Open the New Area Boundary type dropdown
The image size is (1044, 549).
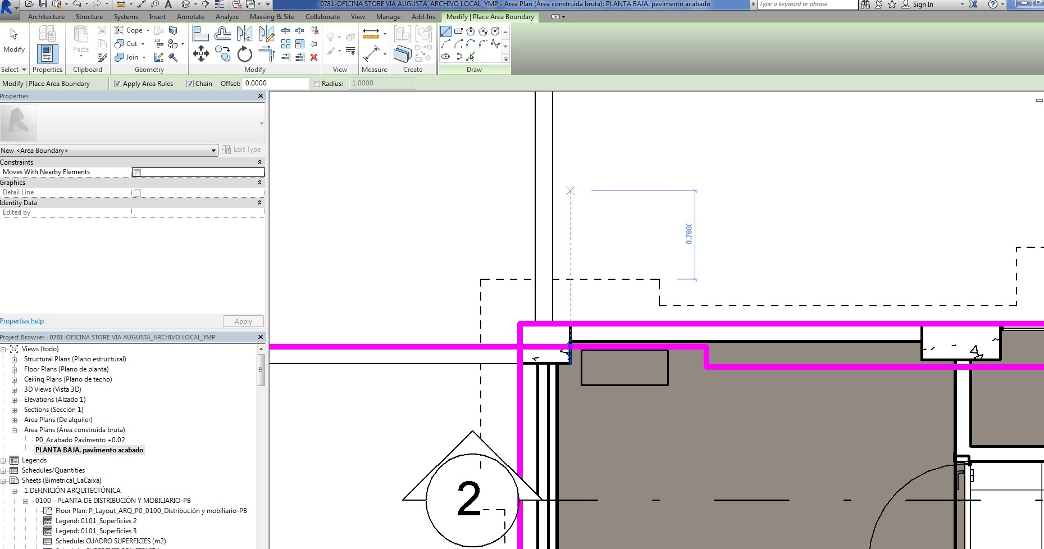(213, 151)
